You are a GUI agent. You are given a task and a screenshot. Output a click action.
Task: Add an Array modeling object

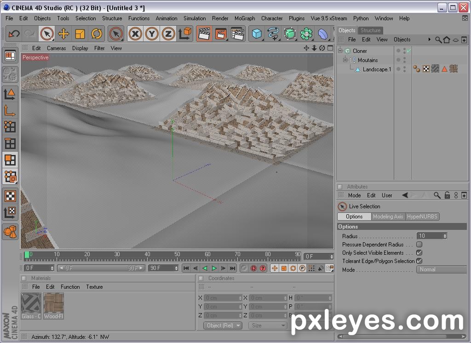306,34
